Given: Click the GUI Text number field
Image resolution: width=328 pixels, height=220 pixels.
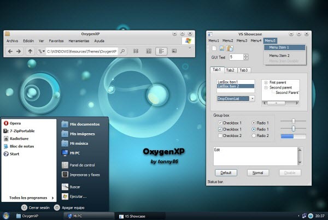Looking at the screenshot, I should 236,57.
